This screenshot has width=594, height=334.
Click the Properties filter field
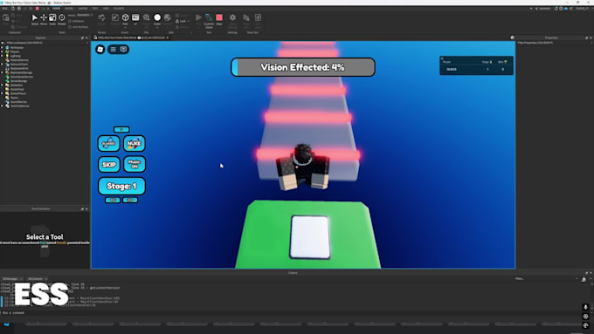click(554, 43)
